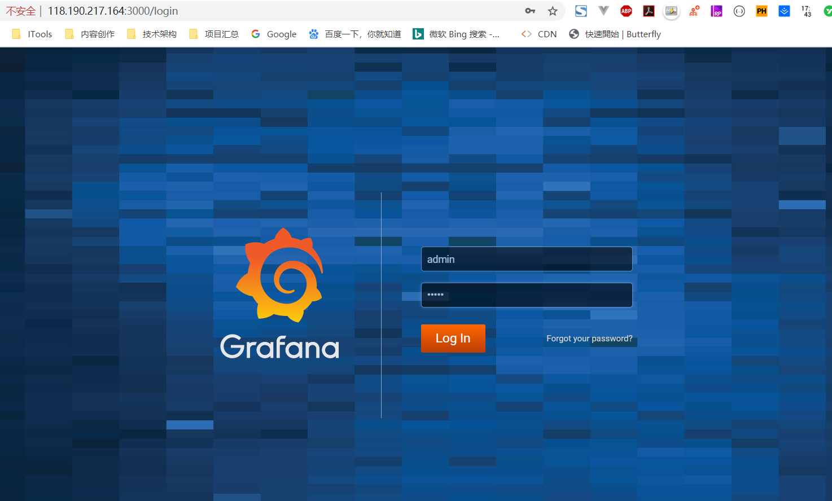Click the Forgot your password link

pyautogui.click(x=589, y=339)
